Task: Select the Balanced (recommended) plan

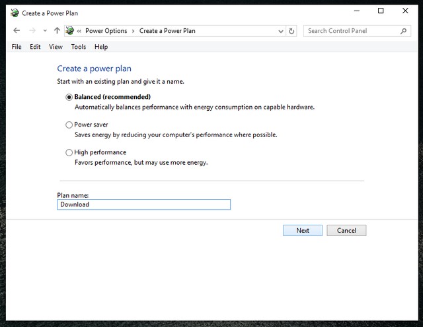Action: pos(69,97)
